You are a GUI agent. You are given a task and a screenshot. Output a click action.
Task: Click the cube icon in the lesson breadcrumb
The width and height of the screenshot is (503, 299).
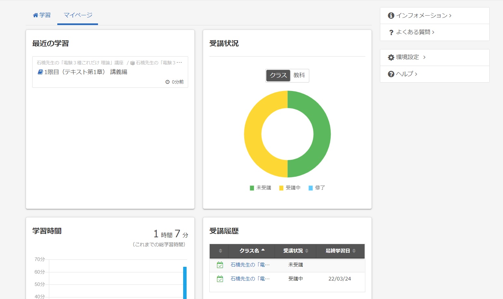[x=133, y=63]
